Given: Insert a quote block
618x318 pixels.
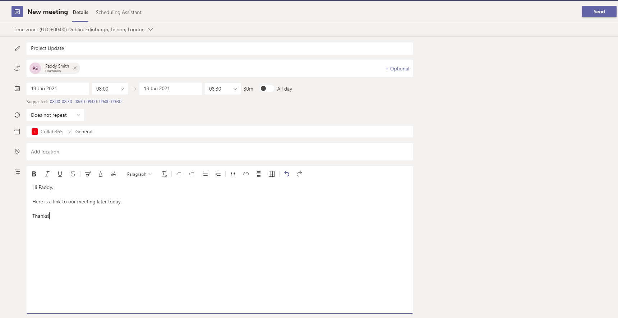Looking at the screenshot, I should (x=233, y=174).
